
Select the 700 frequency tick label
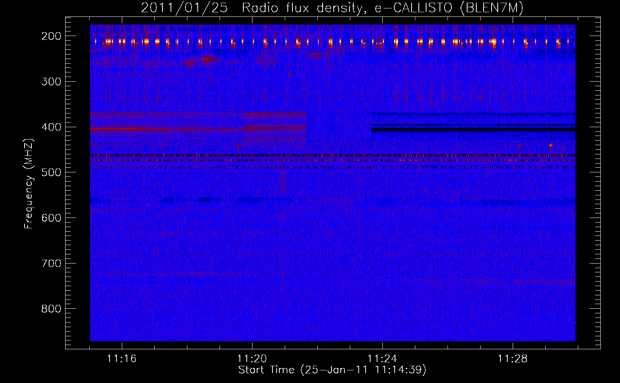[x=51, y=264]
